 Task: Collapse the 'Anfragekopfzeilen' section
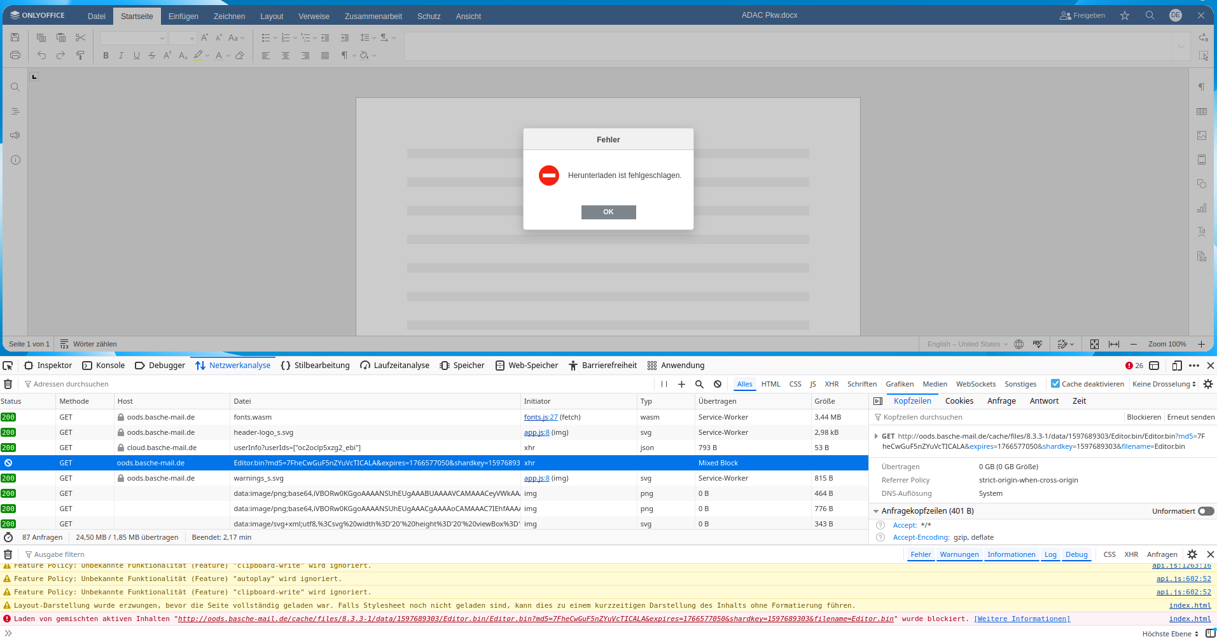point(876,511)
